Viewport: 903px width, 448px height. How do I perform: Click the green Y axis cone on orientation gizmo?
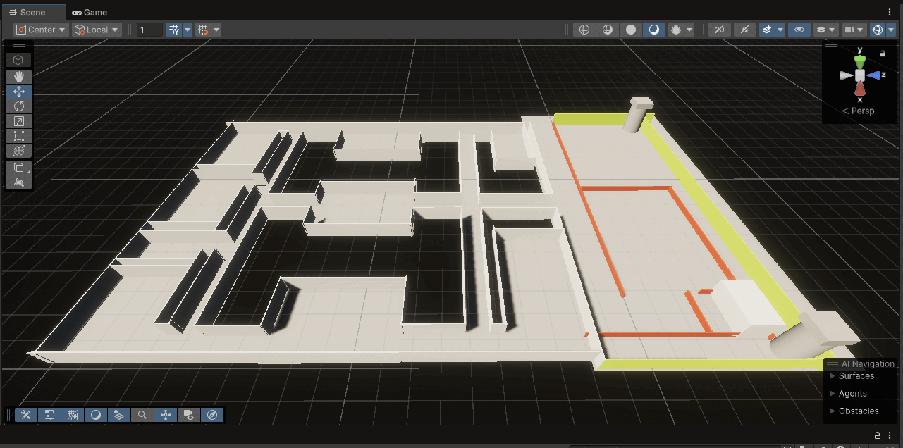coord(859,60)
